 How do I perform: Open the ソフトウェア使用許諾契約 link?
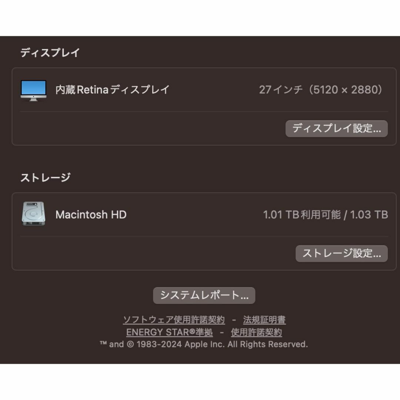[174, 320]
